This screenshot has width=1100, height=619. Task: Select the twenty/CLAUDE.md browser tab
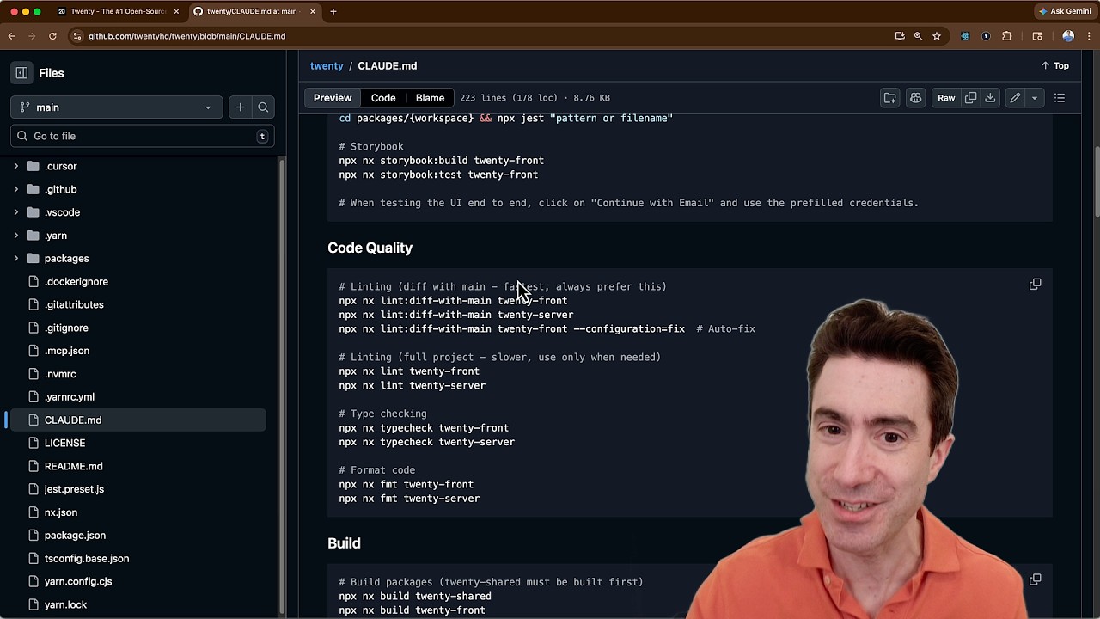(x=251, y=11)
